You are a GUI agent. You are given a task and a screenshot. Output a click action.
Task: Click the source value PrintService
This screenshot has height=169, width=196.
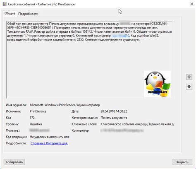[38, 111]
